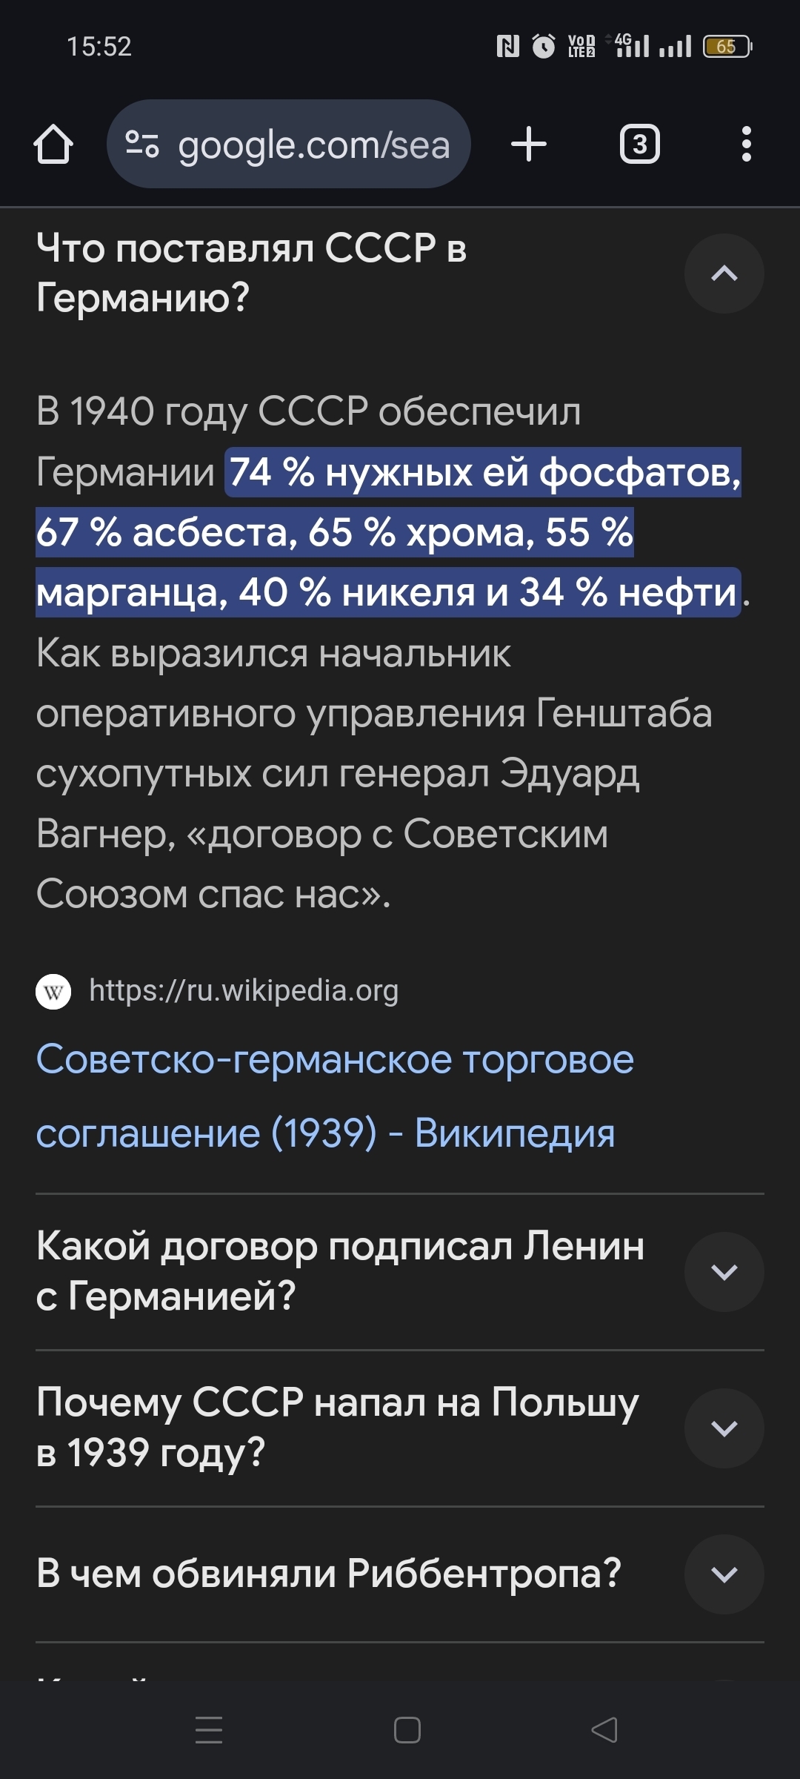
Task: Open Chrome three-dot overflow menu
Action: coord(746,144)
